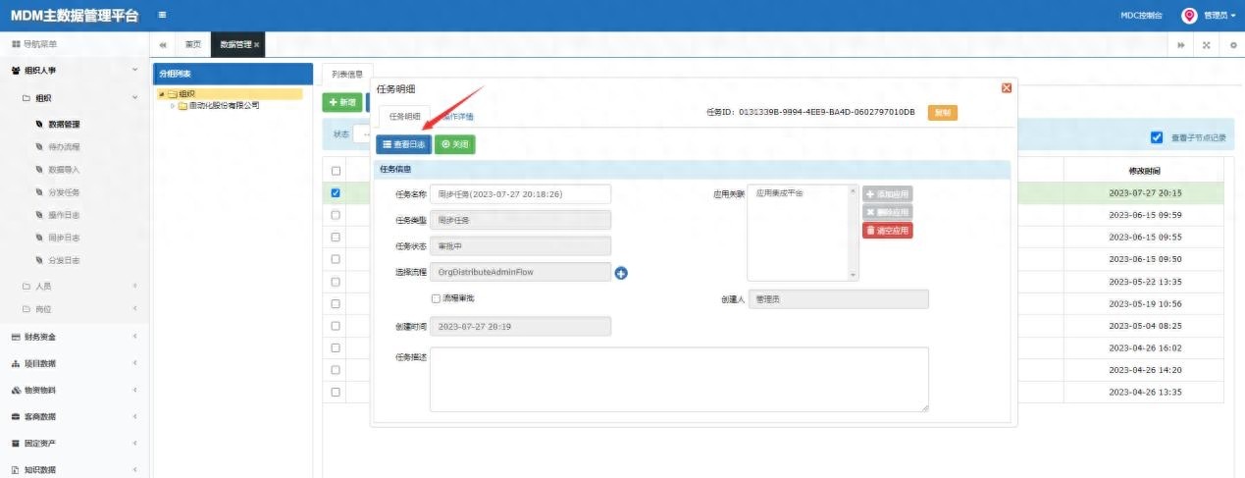The image size is (1245, 478).
Task: Tick the 流程审批 checkbox
Action: tap(436, 298)
